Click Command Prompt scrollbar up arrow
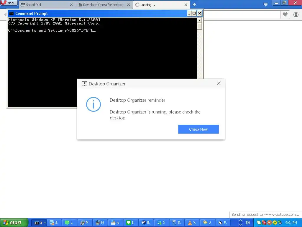Screen dimensions: 302x227 pos(199,20)
